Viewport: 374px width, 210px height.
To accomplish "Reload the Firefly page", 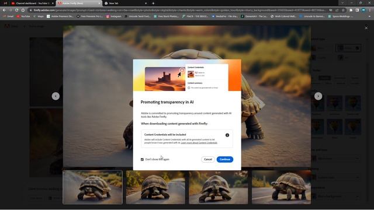I will tap(16, 10).
